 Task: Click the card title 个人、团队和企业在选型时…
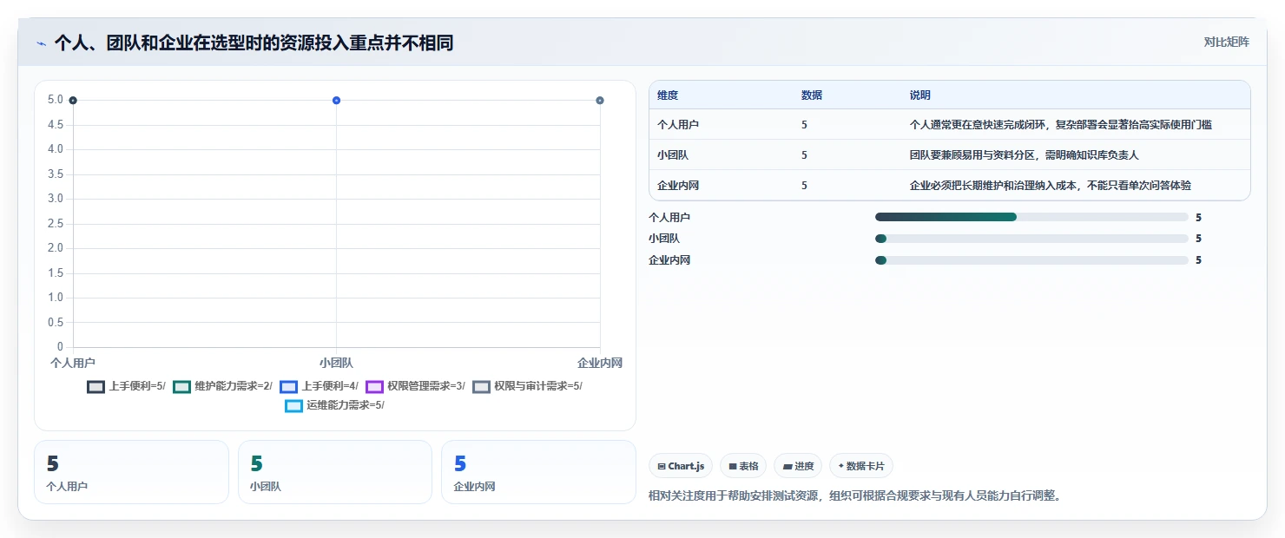254,43
